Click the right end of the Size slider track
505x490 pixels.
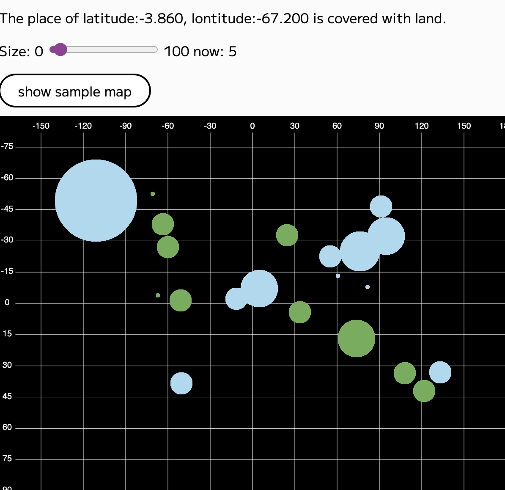pyautogui.click(x=156, y=50)
